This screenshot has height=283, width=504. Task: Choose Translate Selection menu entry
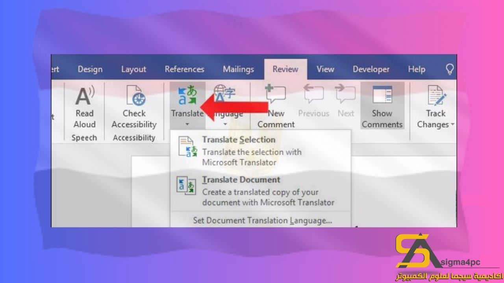pyautogui.click(x=260, y=151)
